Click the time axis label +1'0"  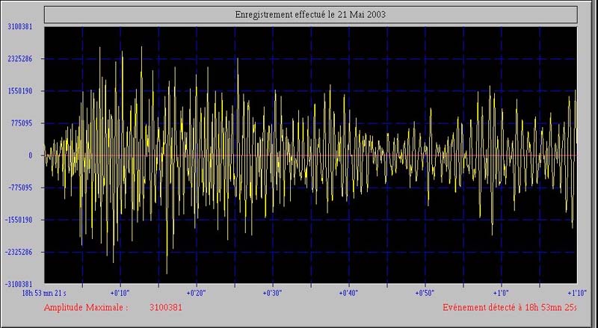click(501, 294)
